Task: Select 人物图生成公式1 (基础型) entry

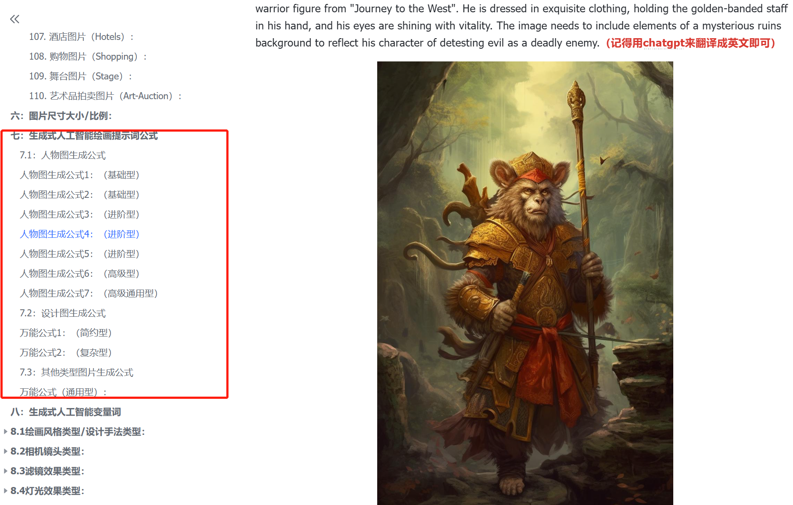Action: click(x=79, y=175)
